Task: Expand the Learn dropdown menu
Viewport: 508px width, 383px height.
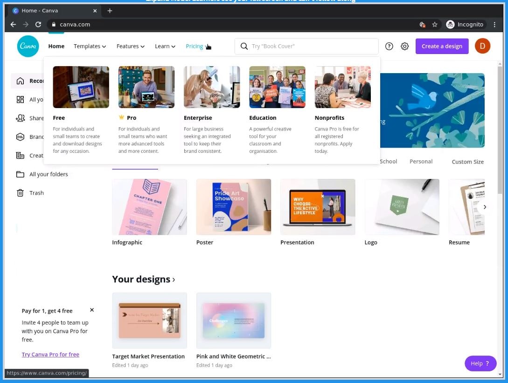Action: [x=165, y=46]
